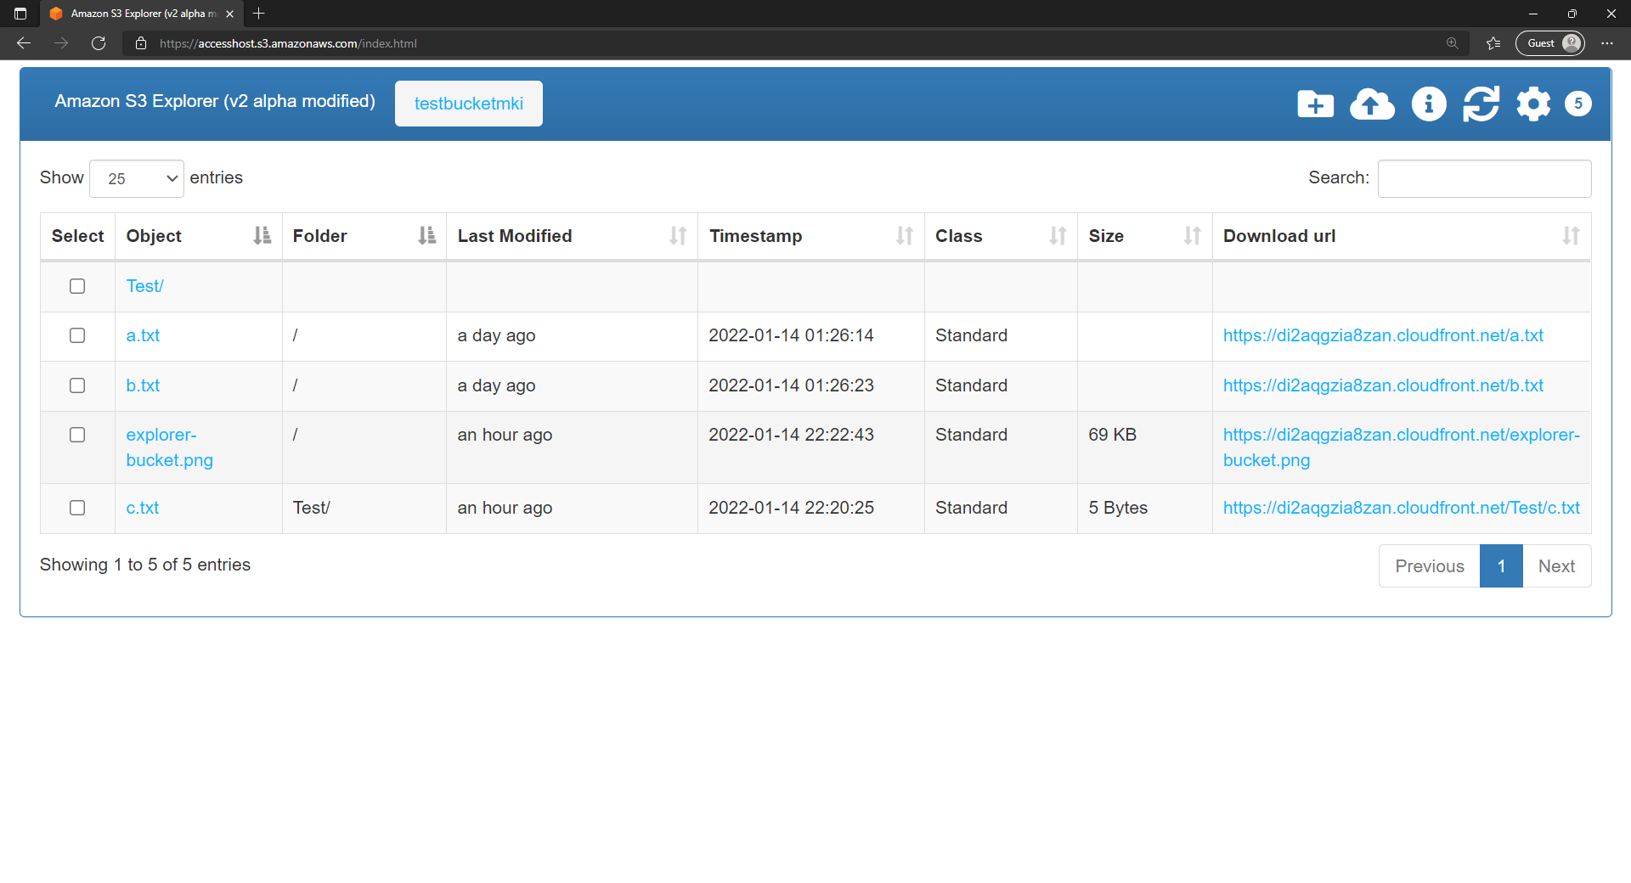Focus the Search input field
Image resolution: width=1631 pixels, height=883 pixels.
point(1484,178)
